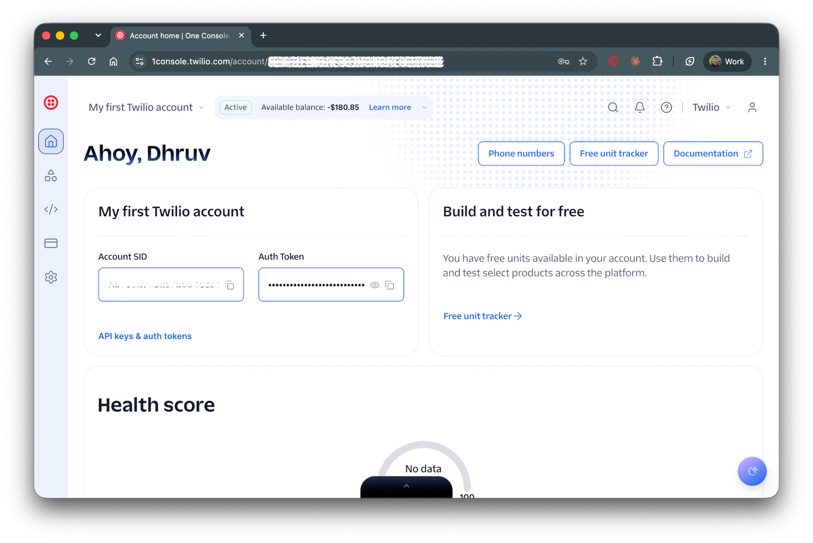Expand My first Twilio account switcher
This screenshot has height=543, width=813.
tap(146, 107)
